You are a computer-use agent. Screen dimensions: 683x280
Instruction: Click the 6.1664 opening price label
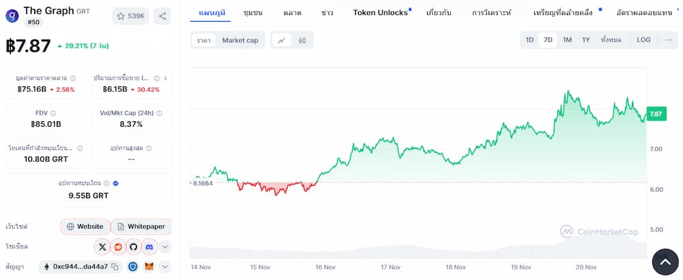203,183
